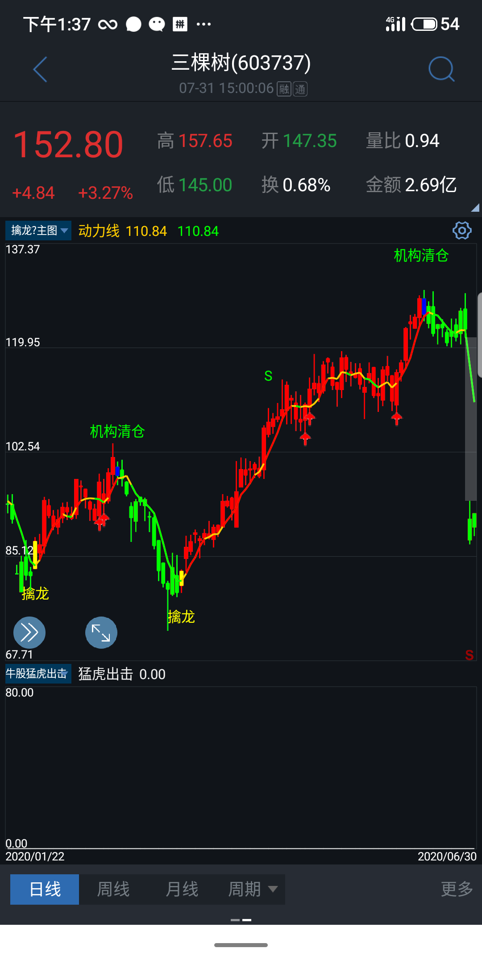482x965 pixels.
Task: Tap the double-chevron forward button
Action: click(29, 632)
